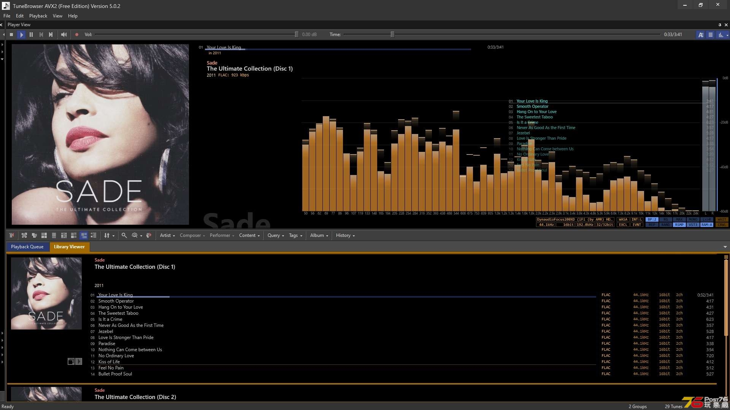Click the spectrum visualizer icon
This screenshot has height=410, width=730.
720,35
